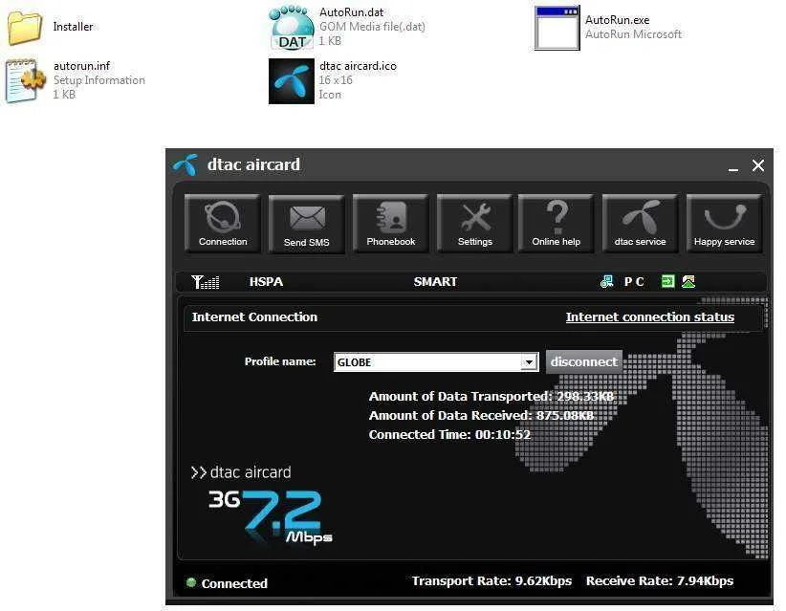Click the autorun.inf file name

pyautogui.click(x=81, y=66)
